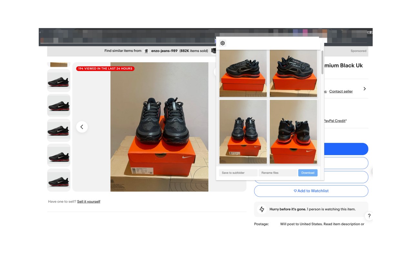Viewport: 413px width, 258px height.
Task: Select the side-view shoe image in popup
Action: (x=243, y=73)
